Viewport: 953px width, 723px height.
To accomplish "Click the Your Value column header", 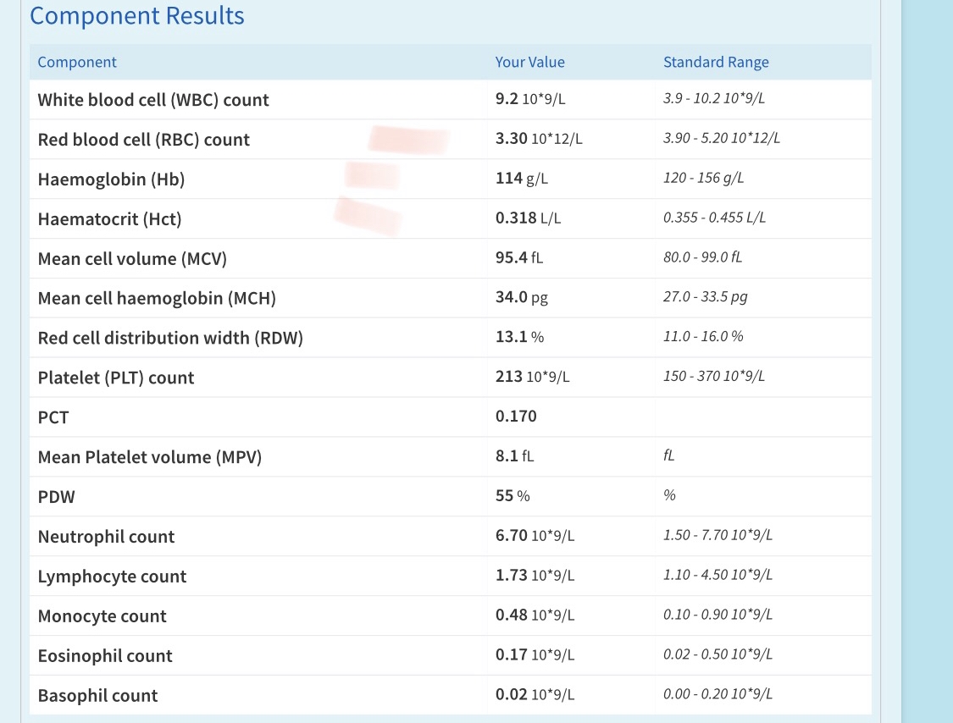I will click(x=529, y=62).
